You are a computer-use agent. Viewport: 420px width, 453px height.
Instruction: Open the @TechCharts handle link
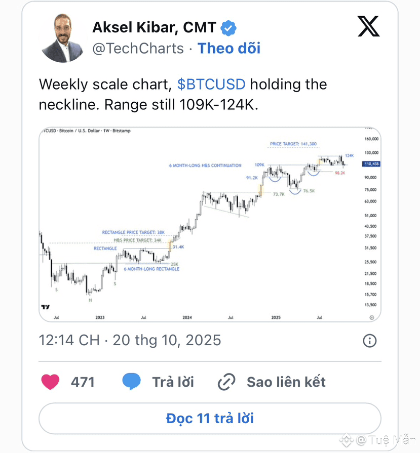tap(138, 49)
